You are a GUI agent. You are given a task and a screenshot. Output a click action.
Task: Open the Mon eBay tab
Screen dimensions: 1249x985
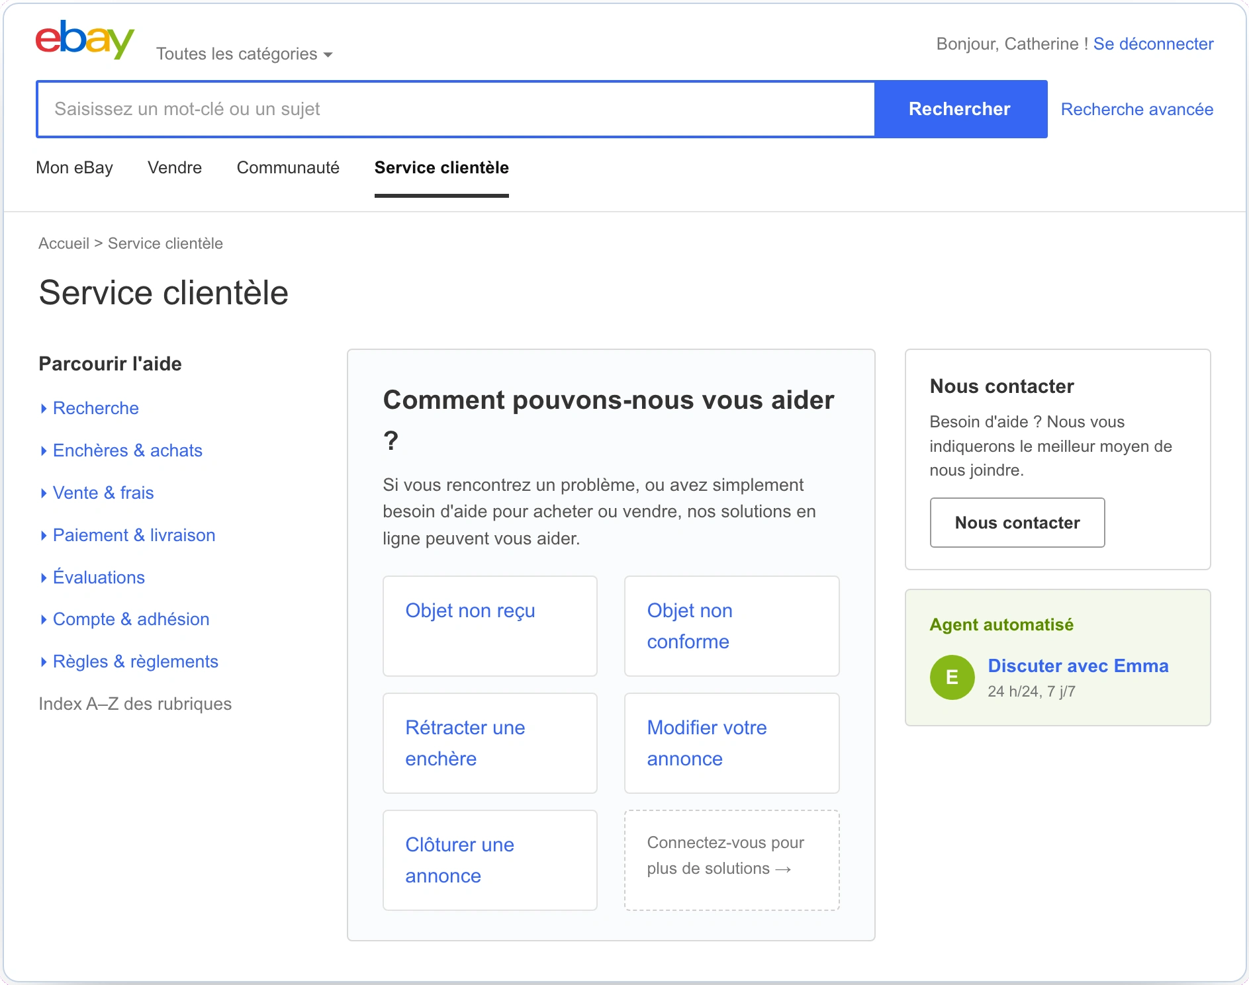74,167
